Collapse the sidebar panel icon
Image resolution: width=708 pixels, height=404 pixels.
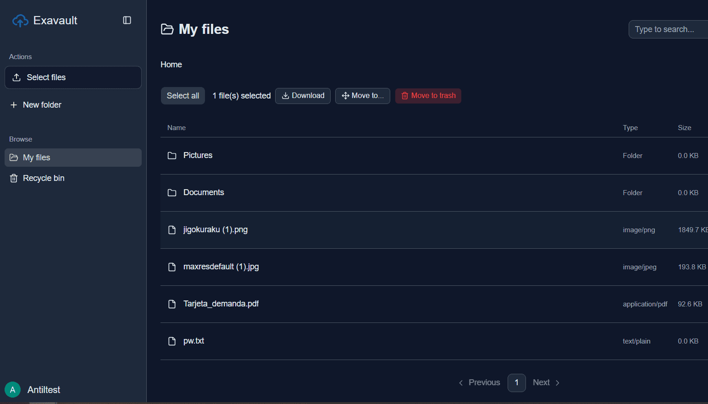coord(127,20)
